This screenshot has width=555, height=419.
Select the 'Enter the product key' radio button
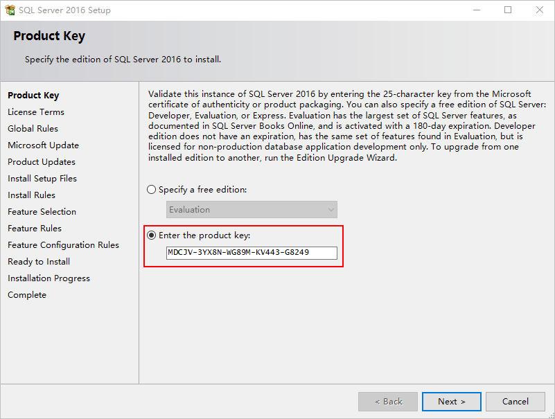click(151, 235)
